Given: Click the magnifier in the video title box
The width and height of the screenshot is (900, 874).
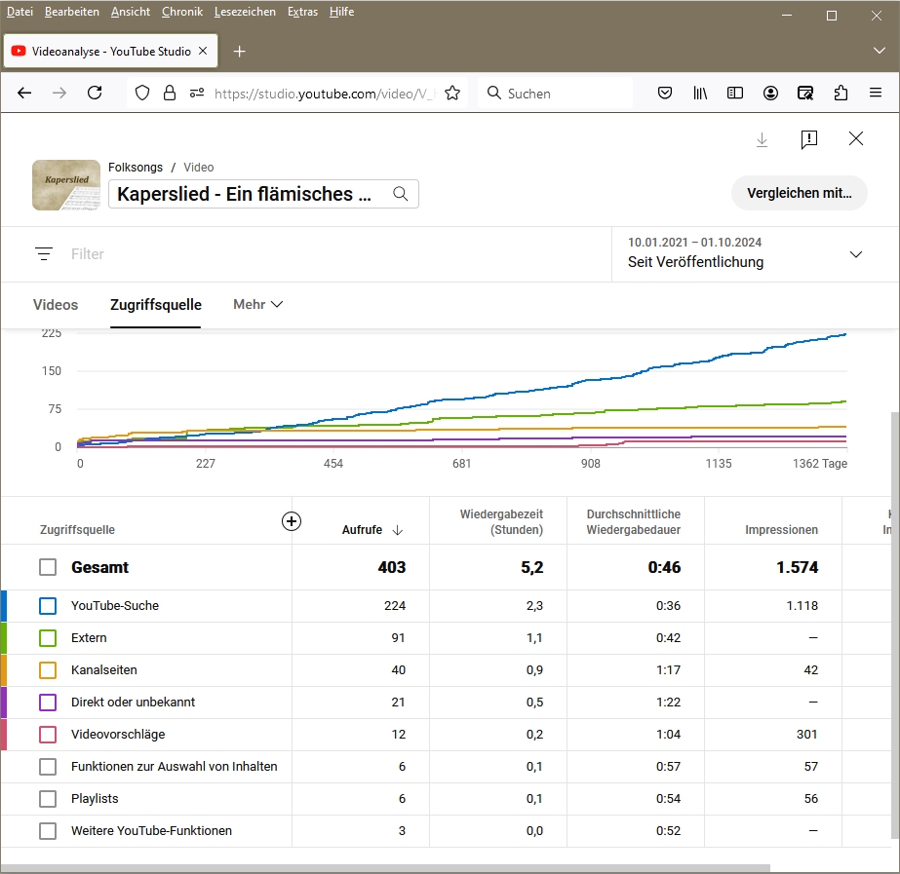Looking at the screenshot, I should (400, 194).
